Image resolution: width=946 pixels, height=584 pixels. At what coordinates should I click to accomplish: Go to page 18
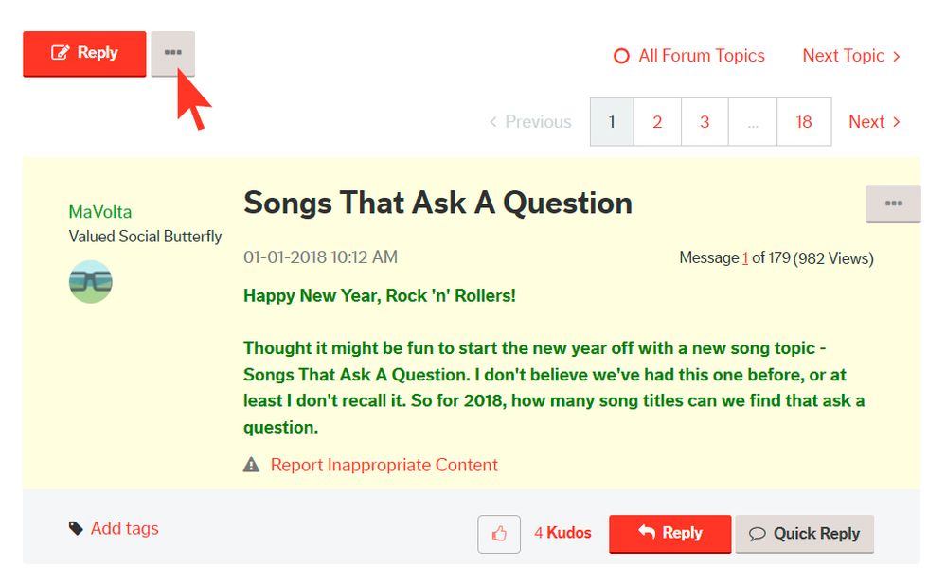tap(803, 122)
